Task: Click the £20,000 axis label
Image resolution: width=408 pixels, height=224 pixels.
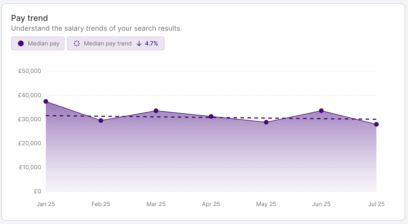Action: point(30,143)
